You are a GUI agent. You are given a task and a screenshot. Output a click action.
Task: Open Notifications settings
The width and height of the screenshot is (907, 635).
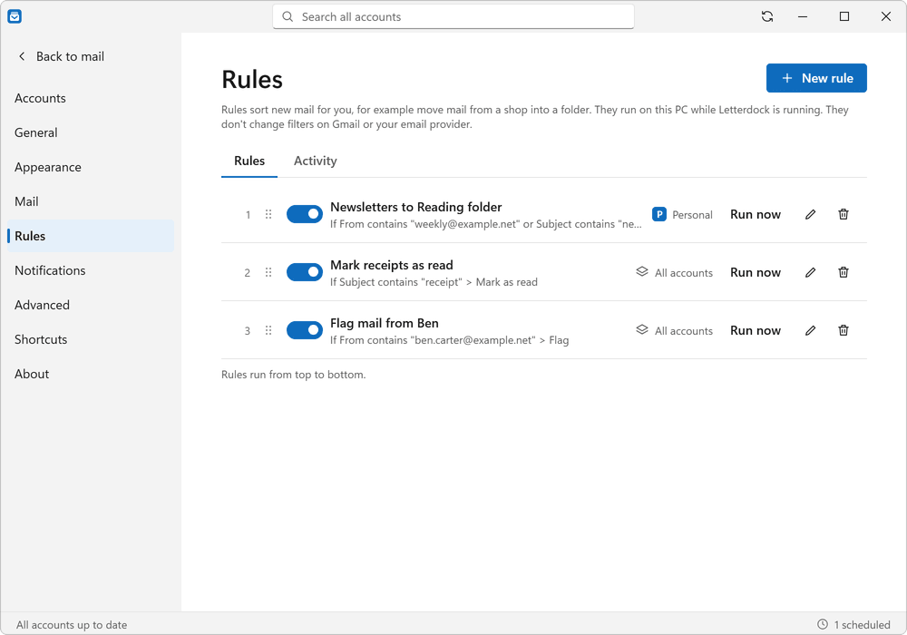click(90, 270)
